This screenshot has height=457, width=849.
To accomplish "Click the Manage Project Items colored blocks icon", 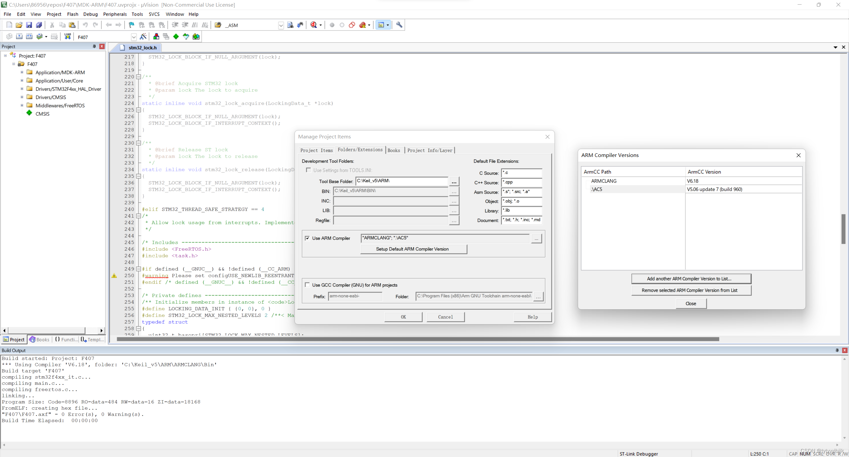I will [156, 36].
